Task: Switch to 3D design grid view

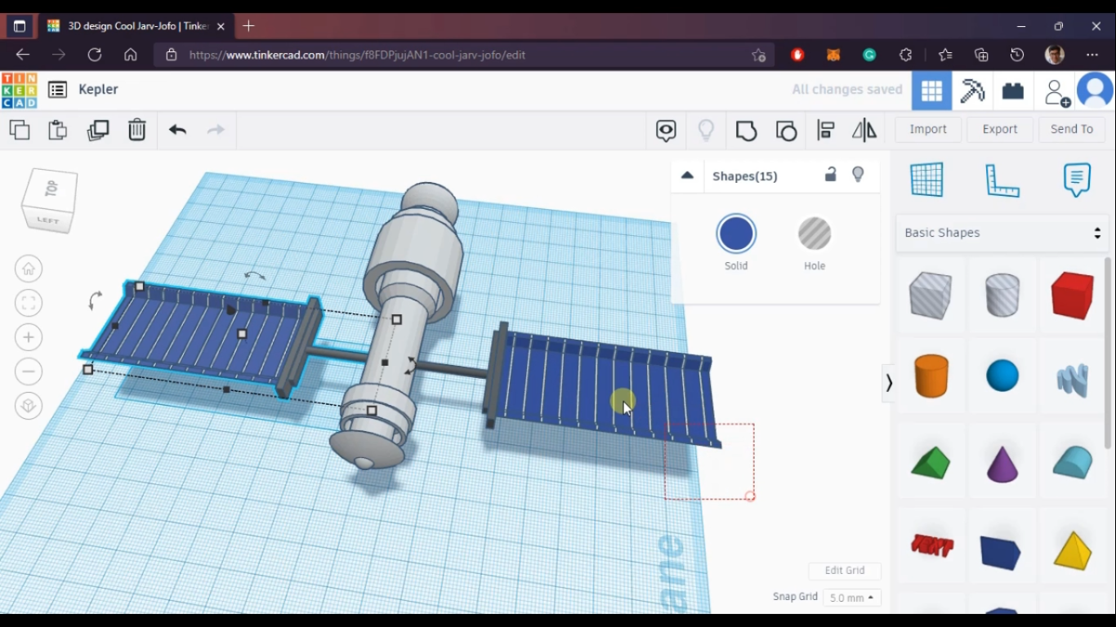Action: [932, 91]
